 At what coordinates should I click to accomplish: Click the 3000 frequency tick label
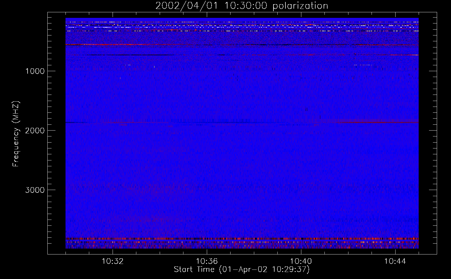(35, 190)
